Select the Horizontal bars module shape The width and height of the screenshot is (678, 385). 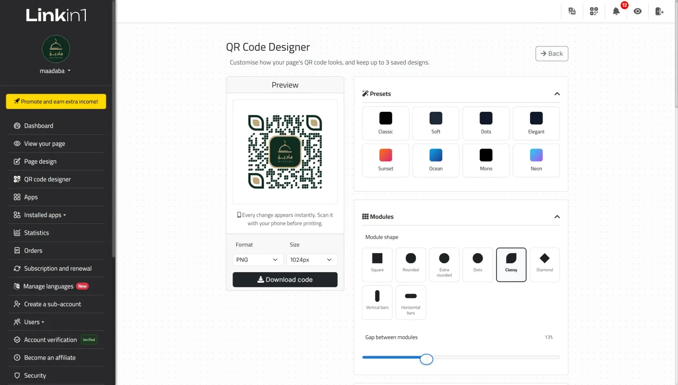[x=411, y=302]
